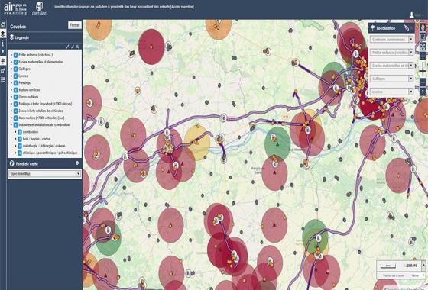Select the information icon in left sidebar
This screenshot has width=428, height=290.
click(3, 43)
